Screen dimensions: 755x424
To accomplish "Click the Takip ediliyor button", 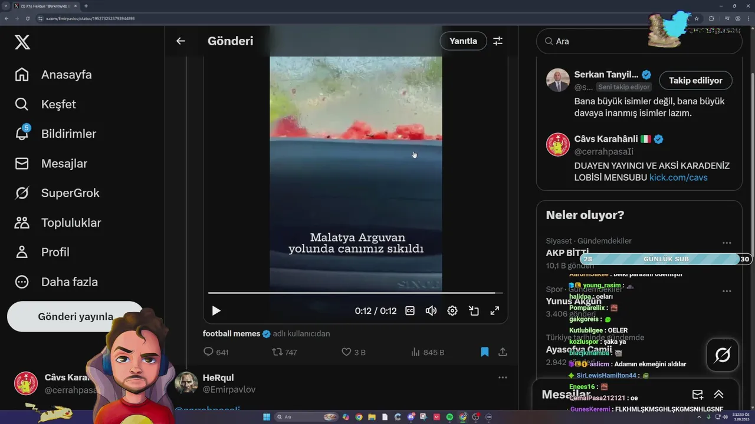I will click(695, 81).
